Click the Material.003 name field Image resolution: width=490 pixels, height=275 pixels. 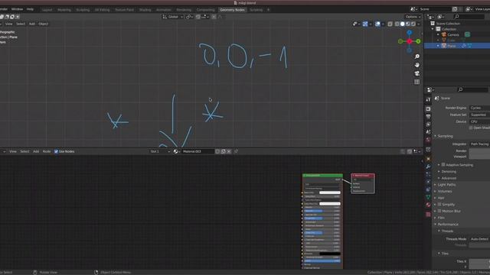[x=198, y=151]
